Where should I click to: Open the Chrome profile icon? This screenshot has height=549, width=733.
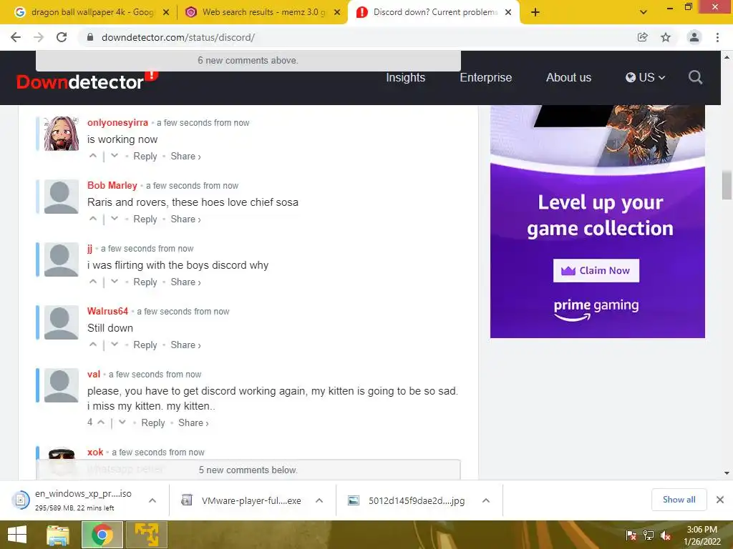(x=694, y=37)
